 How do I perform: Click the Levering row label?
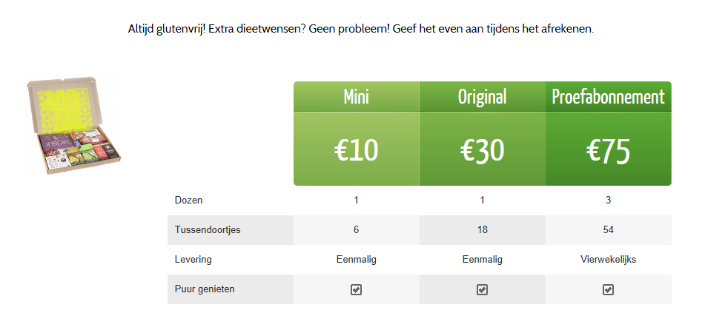click(193, 260)
